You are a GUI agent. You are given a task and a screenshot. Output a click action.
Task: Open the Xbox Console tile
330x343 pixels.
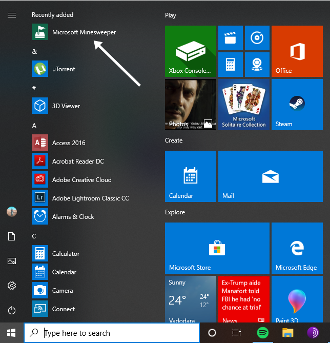(191, 51)
